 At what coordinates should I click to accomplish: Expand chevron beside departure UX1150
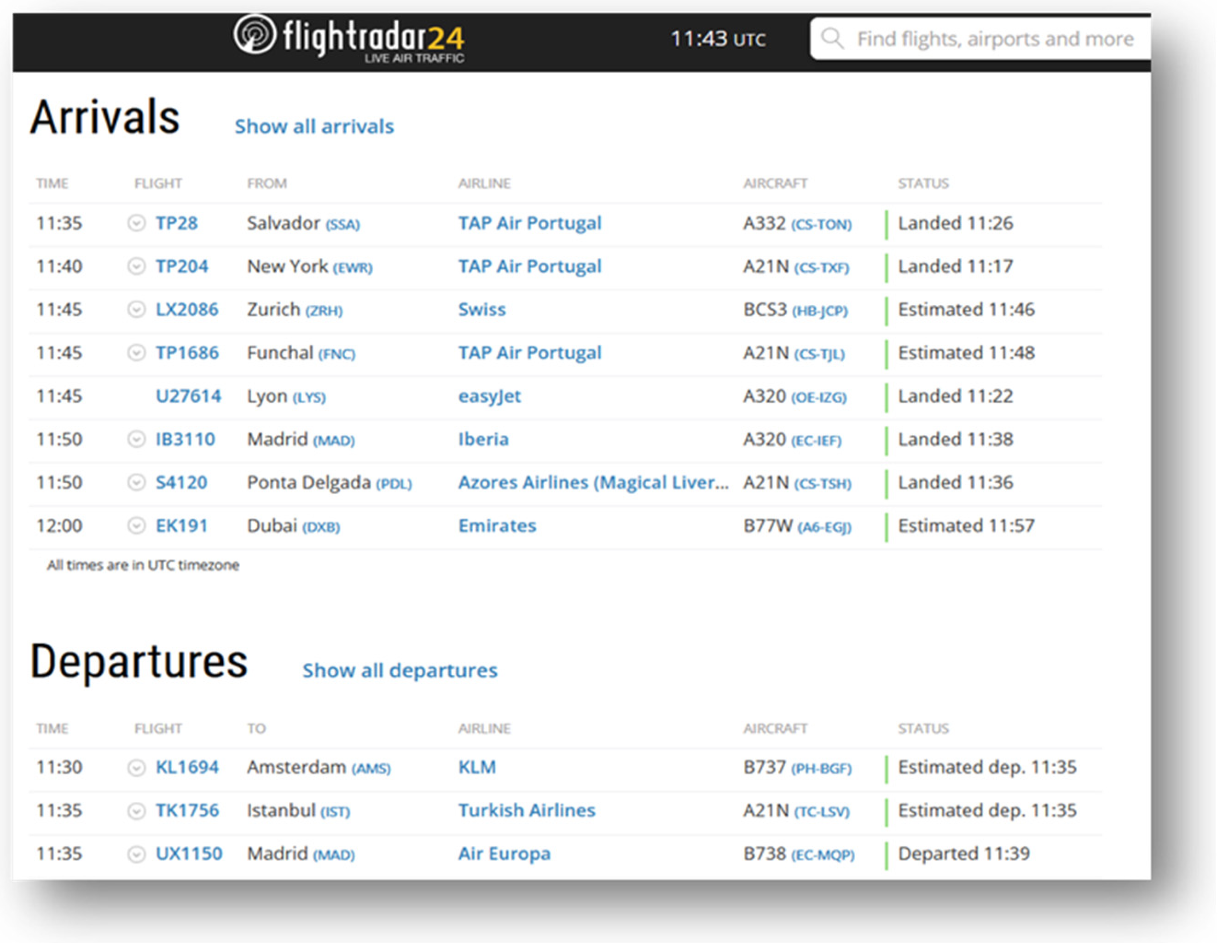point(136,854)
